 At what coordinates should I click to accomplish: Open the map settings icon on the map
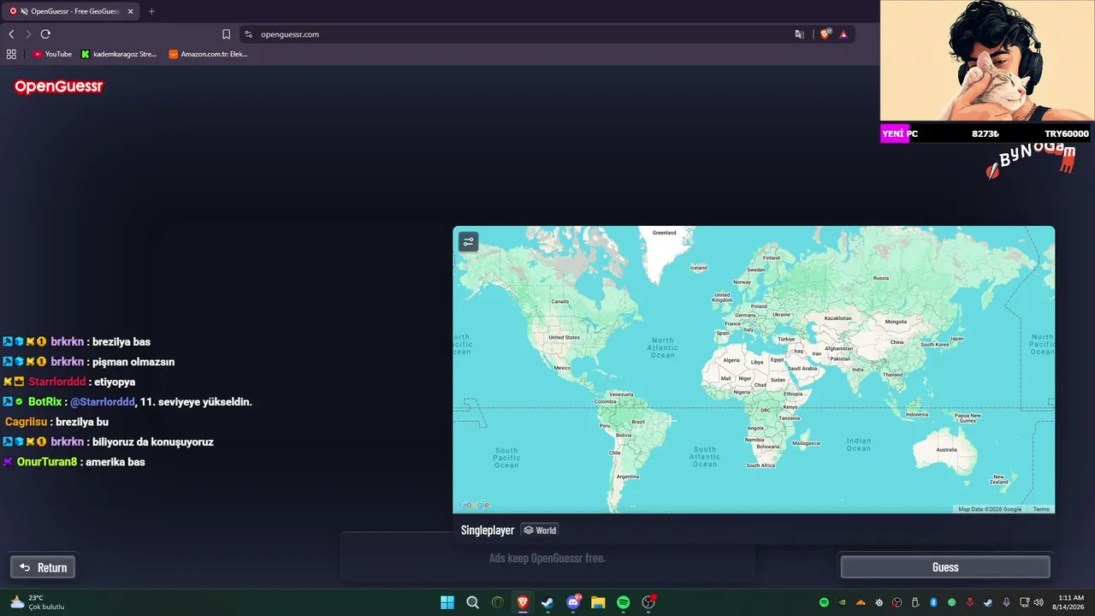468,242
